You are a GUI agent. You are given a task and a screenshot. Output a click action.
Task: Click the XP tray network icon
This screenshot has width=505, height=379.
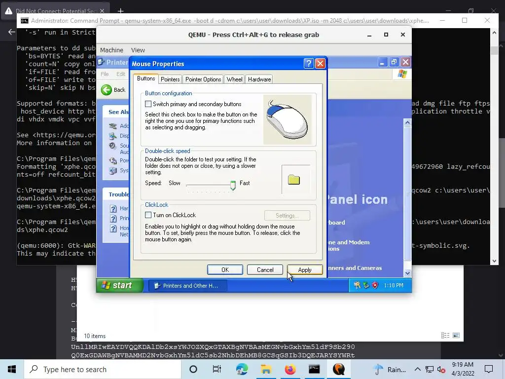(x=366, y=285)
